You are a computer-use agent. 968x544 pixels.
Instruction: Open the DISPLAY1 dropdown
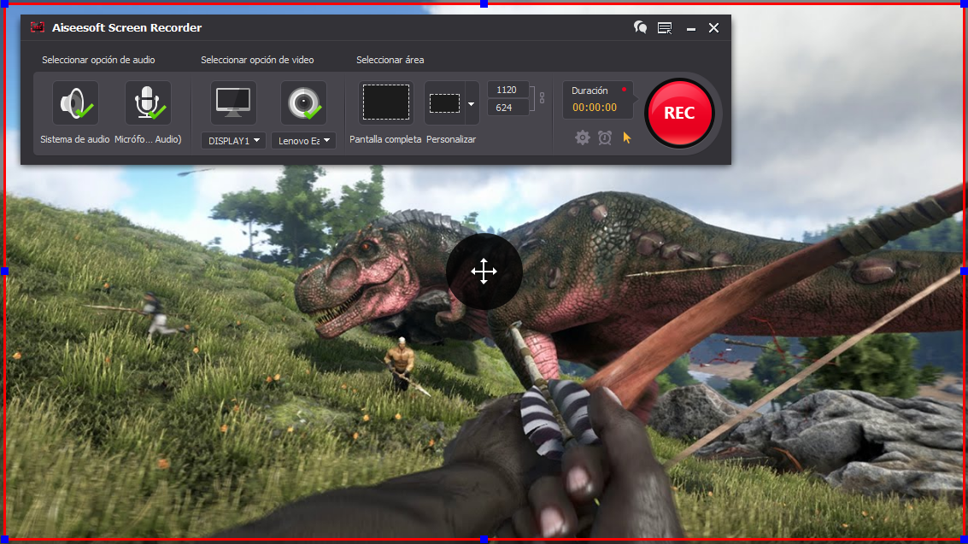point(233,141)
